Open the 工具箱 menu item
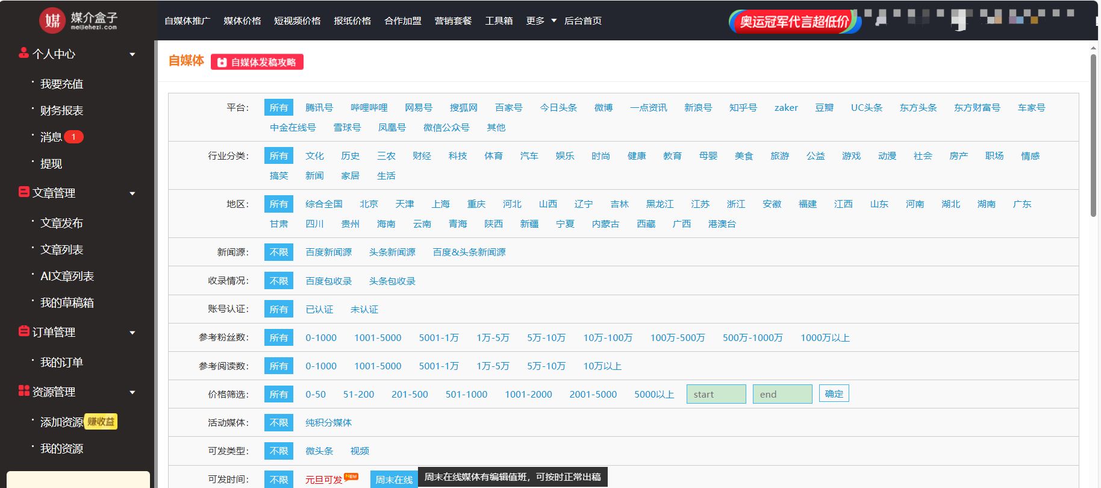The image size is (1101, 488). (x=499, y=20)
